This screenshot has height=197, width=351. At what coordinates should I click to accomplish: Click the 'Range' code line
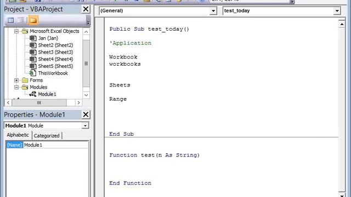pyautogui.click(x=118, y=99)
